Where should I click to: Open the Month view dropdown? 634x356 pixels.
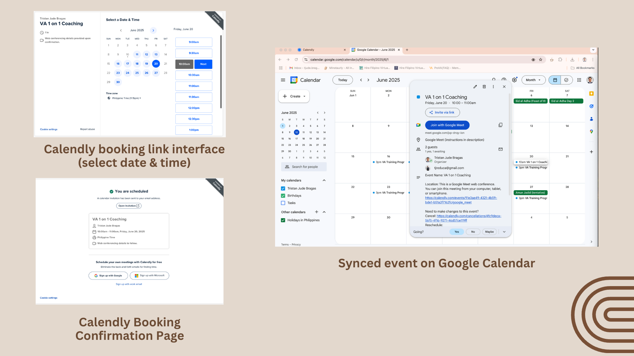click(533, 80)
